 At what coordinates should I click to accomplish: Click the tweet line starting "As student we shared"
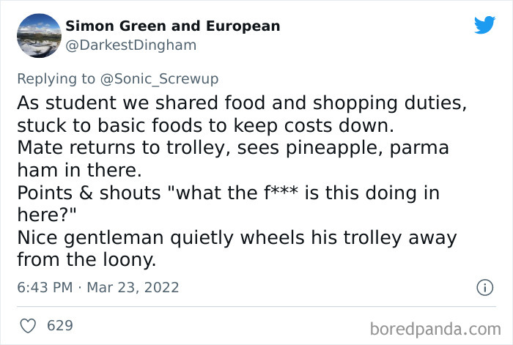[240, 102]
